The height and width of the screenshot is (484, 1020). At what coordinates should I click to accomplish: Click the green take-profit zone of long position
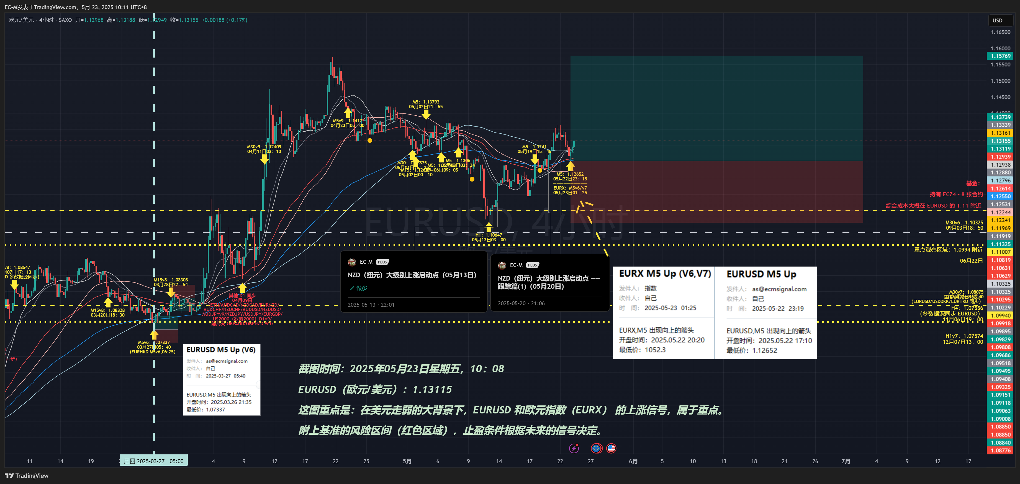tap(716, 108)
